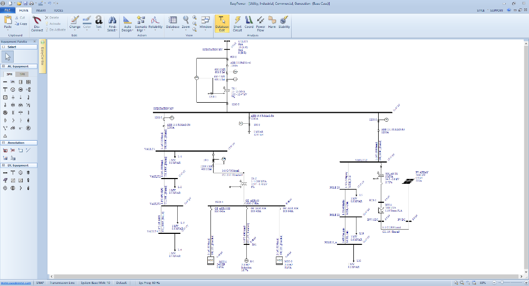The width and height of the screenshot is (529, 286).
Task: Open the FILE tab
Action: point(7,11)
